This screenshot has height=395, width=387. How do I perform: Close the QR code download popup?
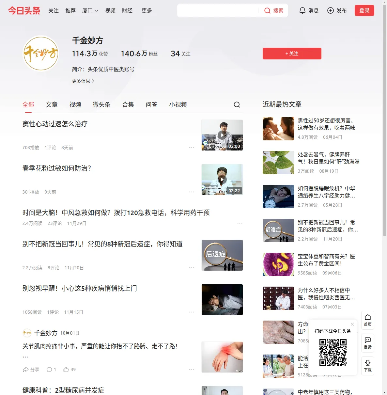click(x=352, y=324)
